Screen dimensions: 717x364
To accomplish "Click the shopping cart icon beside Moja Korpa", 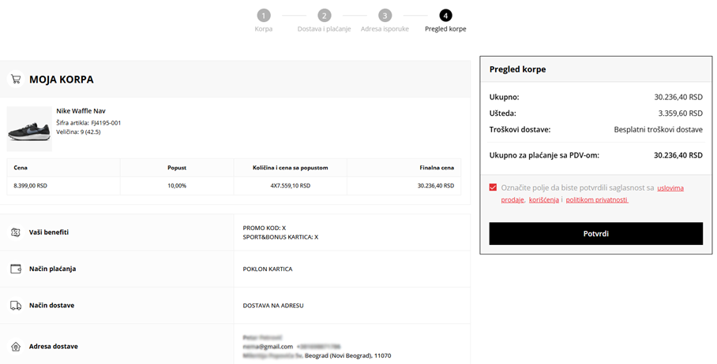I will coord(15,79).
